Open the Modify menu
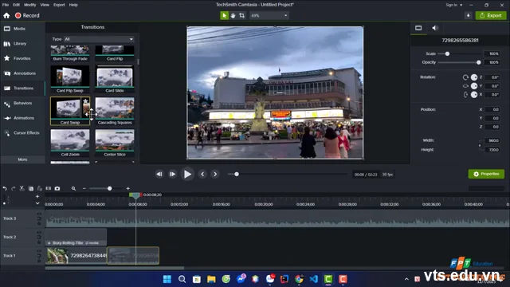The width and height of the screenshot is (510, 287). coord(30,5)
